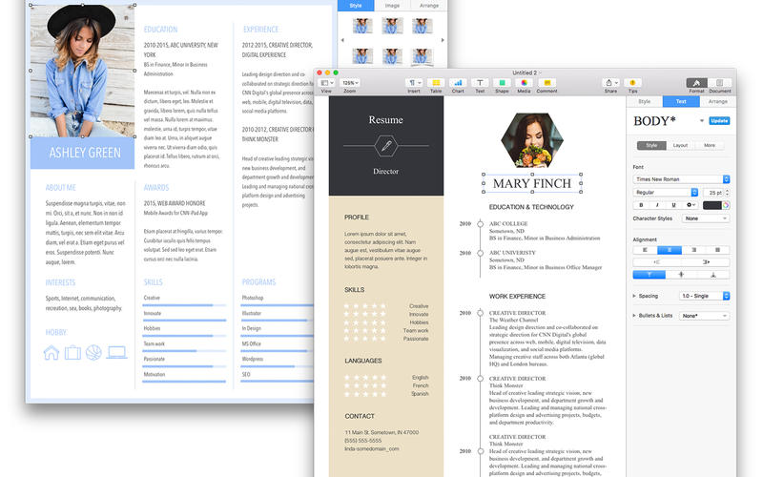763x477 pixels.
Task: Select the Text tab in front window
Action: 681,101
